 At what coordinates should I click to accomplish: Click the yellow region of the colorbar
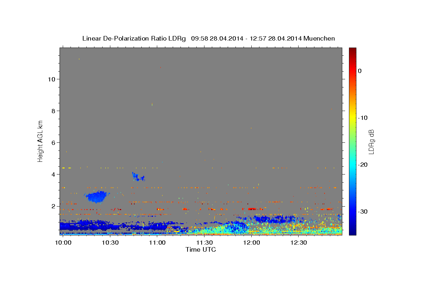pyautogui.click(x=352, y=118)
